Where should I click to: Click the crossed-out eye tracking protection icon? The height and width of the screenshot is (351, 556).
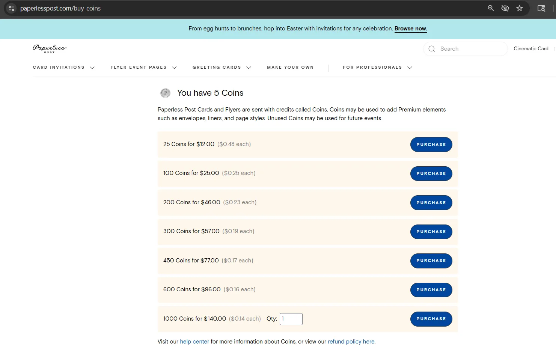(505, 8)
